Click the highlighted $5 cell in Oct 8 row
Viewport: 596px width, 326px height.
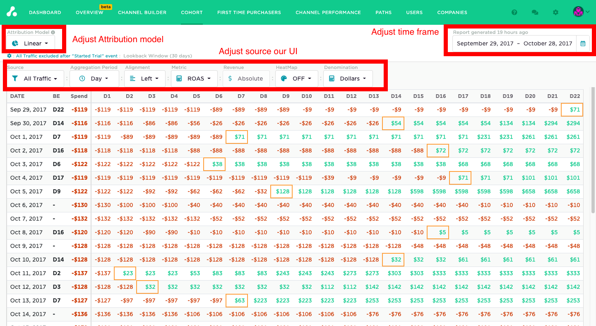438,232
